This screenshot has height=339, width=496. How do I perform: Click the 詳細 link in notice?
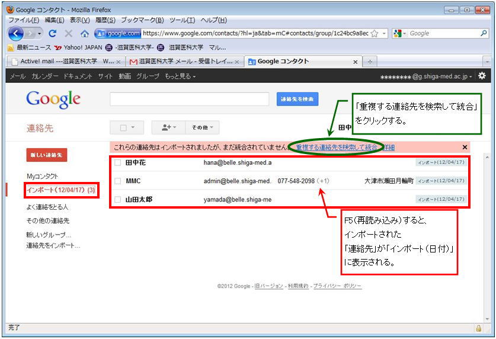tap(389, 148)
